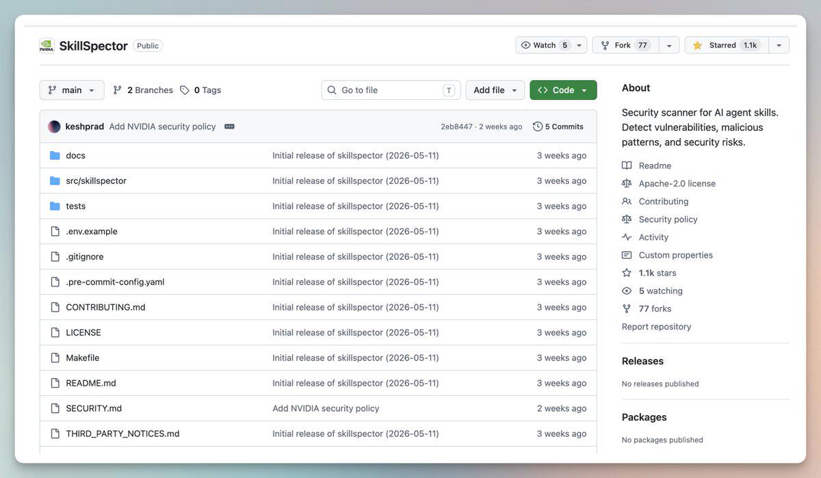Open the star lists dropdown arrow
821x478 pixels.
(779, 45)
